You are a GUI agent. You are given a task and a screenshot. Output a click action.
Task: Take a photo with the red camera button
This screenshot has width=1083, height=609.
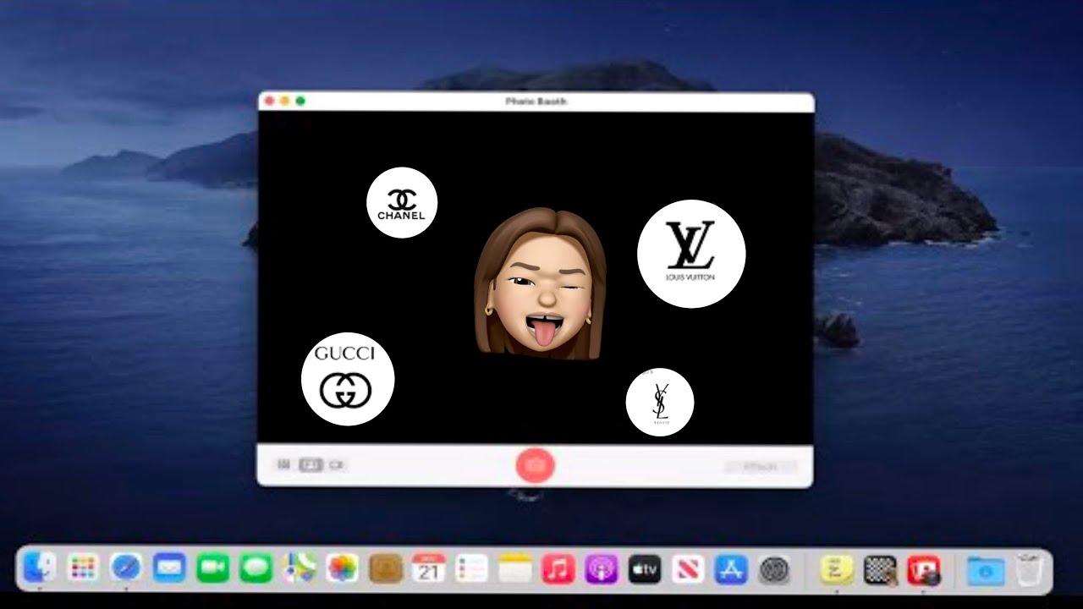pos(535,464)
